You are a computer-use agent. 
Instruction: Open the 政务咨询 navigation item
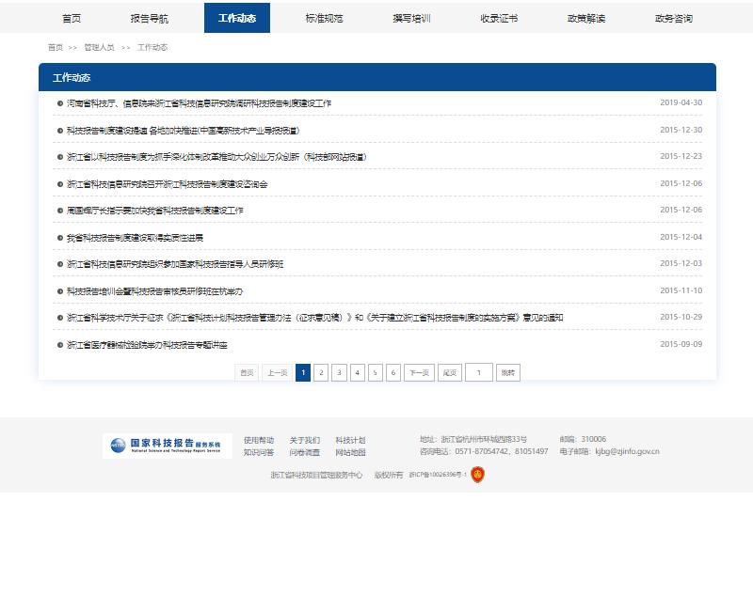[674, 18]
